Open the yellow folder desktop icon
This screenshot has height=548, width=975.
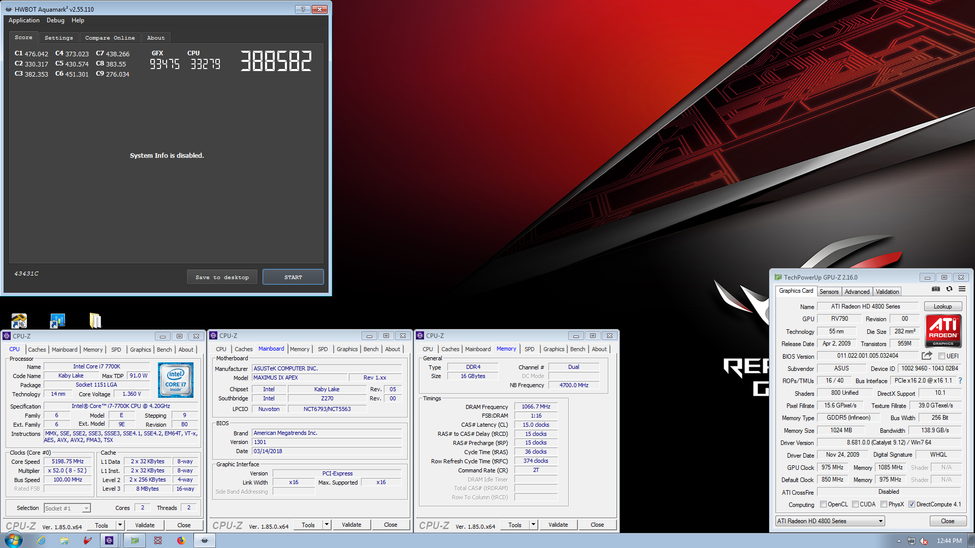click(95, 321)
